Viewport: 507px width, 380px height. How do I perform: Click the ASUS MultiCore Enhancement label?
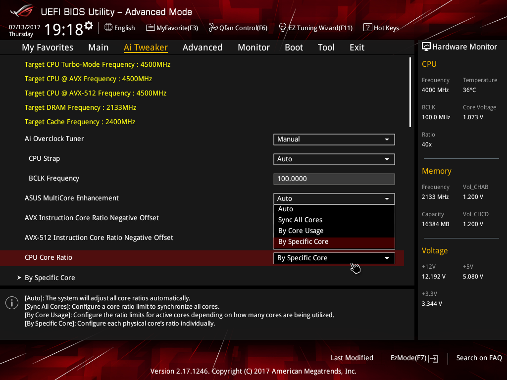72,198
